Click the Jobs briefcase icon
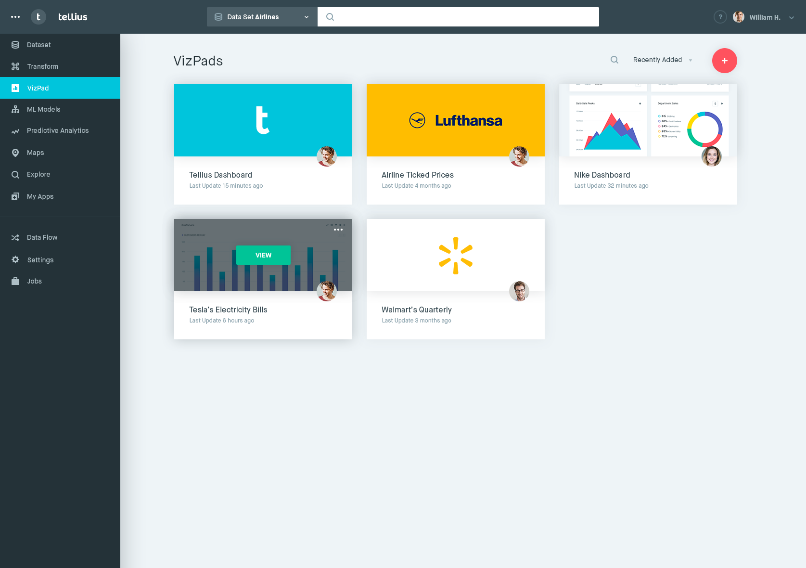Viewport: 806px width, 568px height. [x=15, y=281]
